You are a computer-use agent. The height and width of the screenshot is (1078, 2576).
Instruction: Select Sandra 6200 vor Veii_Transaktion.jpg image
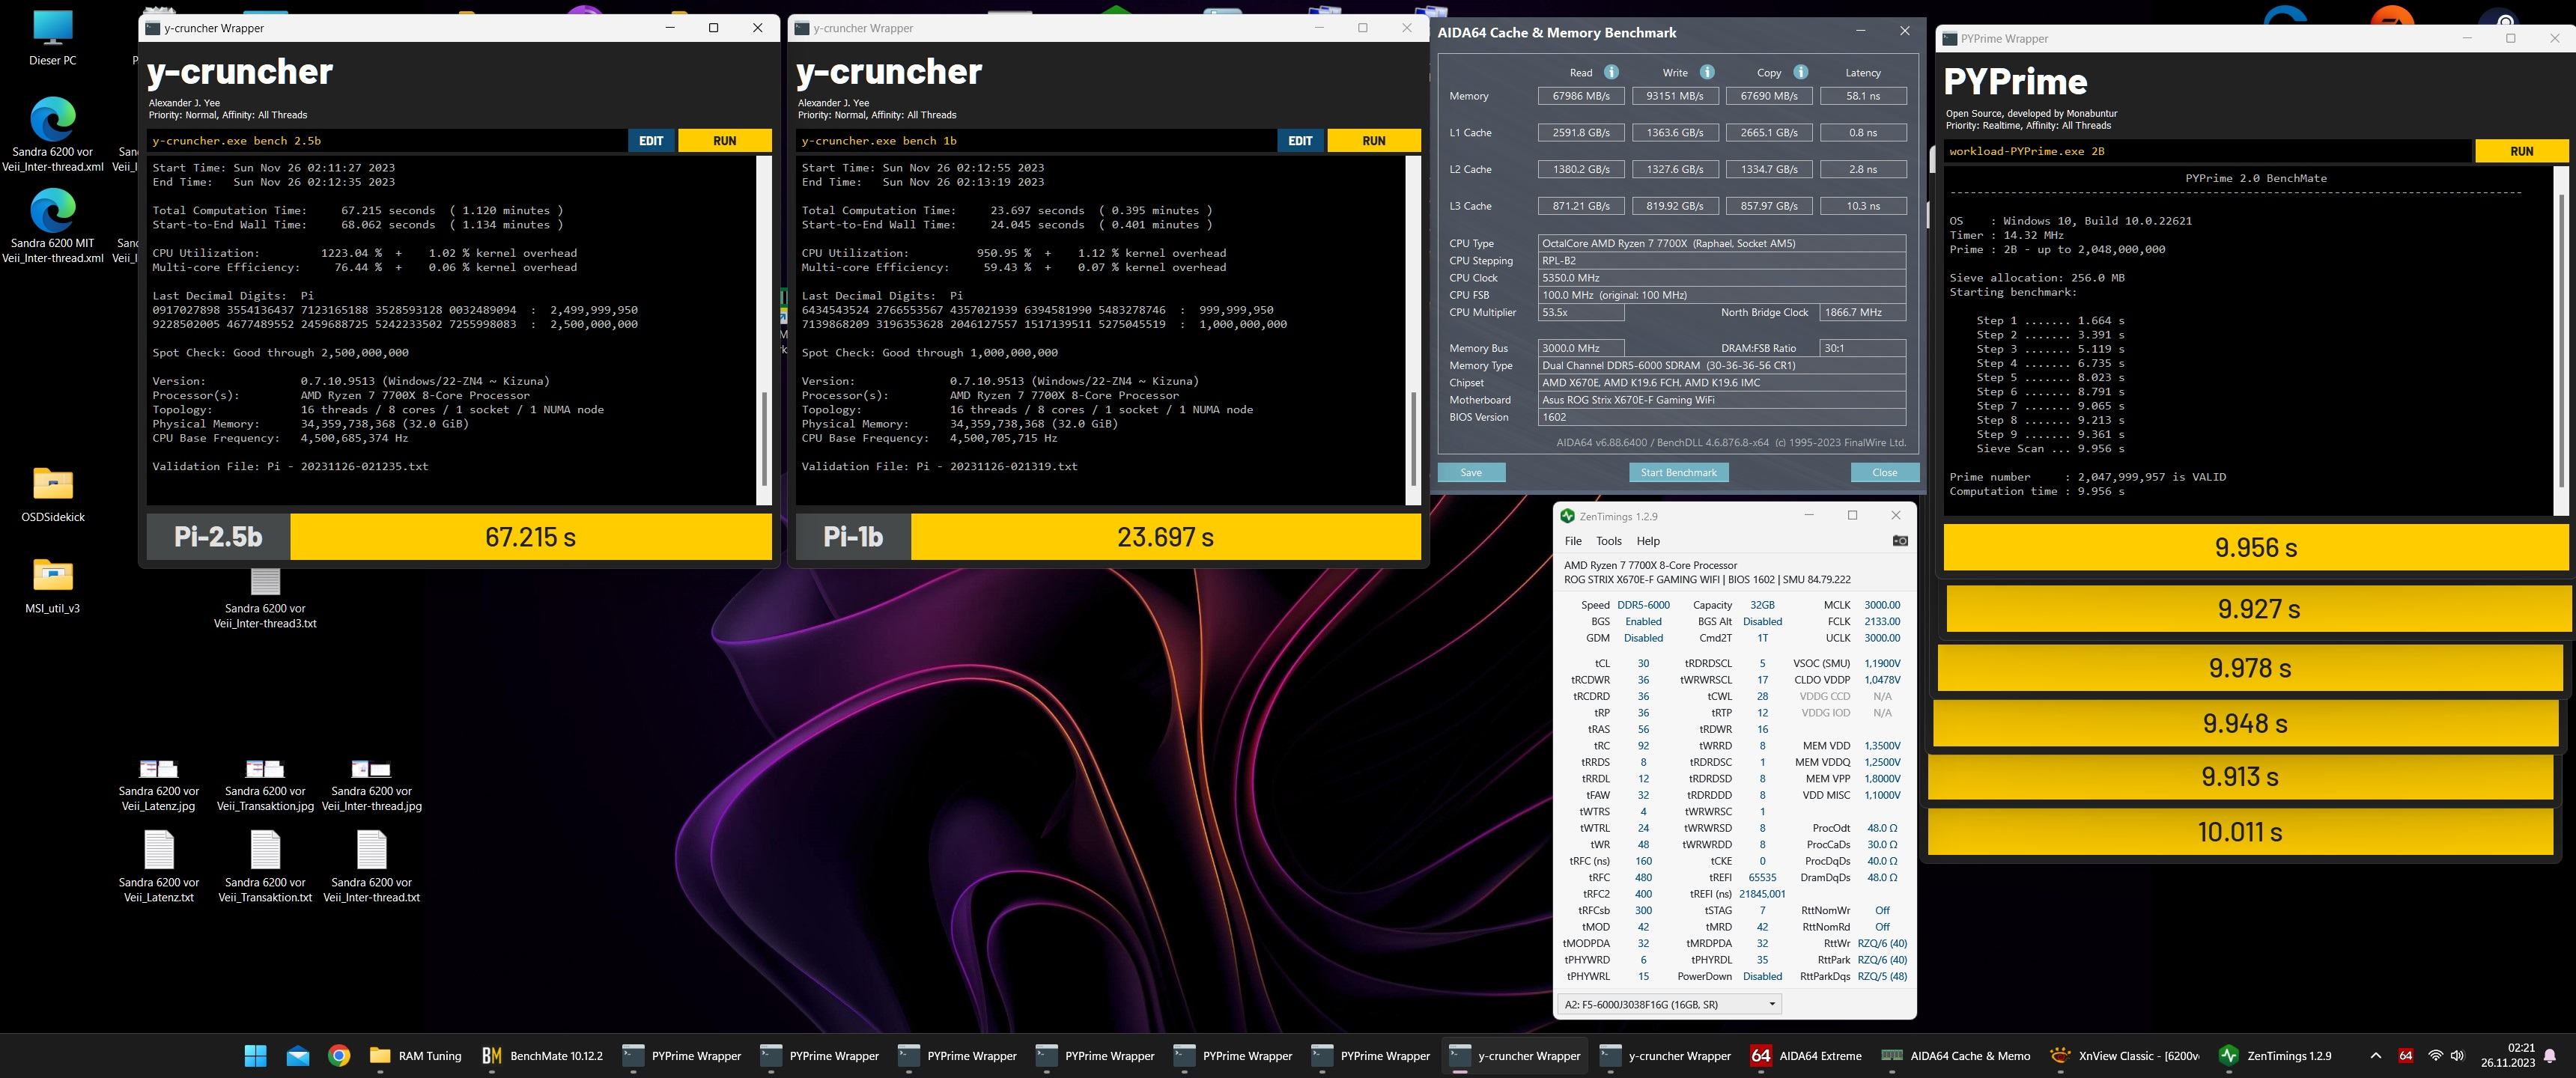[265, 784]
